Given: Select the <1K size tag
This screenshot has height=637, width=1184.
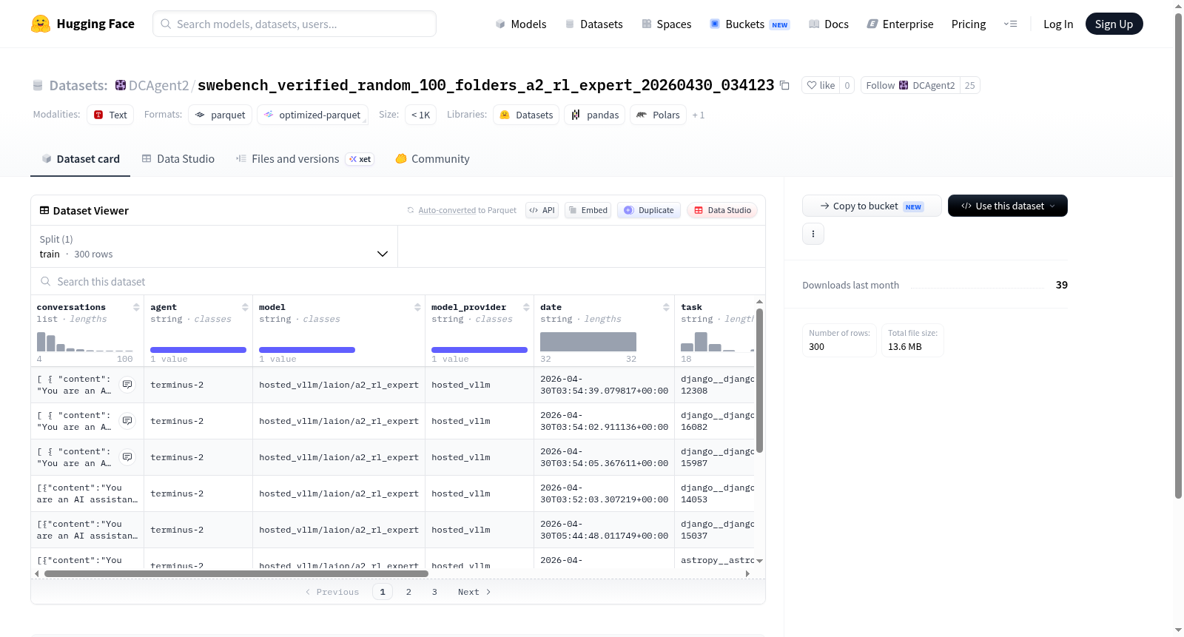Looking at the screenshot, I should (420, 115).
